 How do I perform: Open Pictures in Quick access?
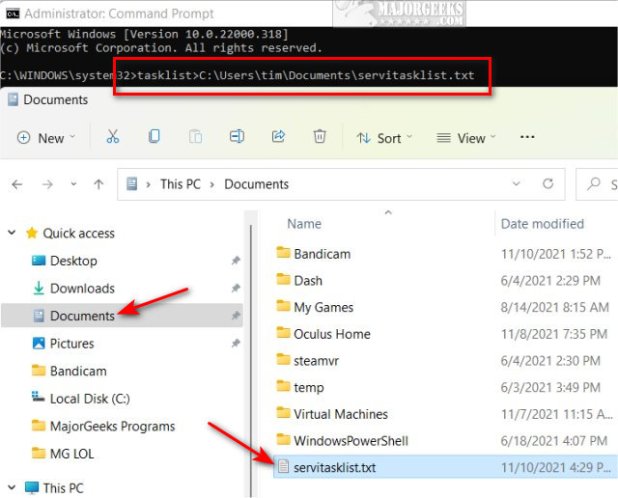(72, 344)
